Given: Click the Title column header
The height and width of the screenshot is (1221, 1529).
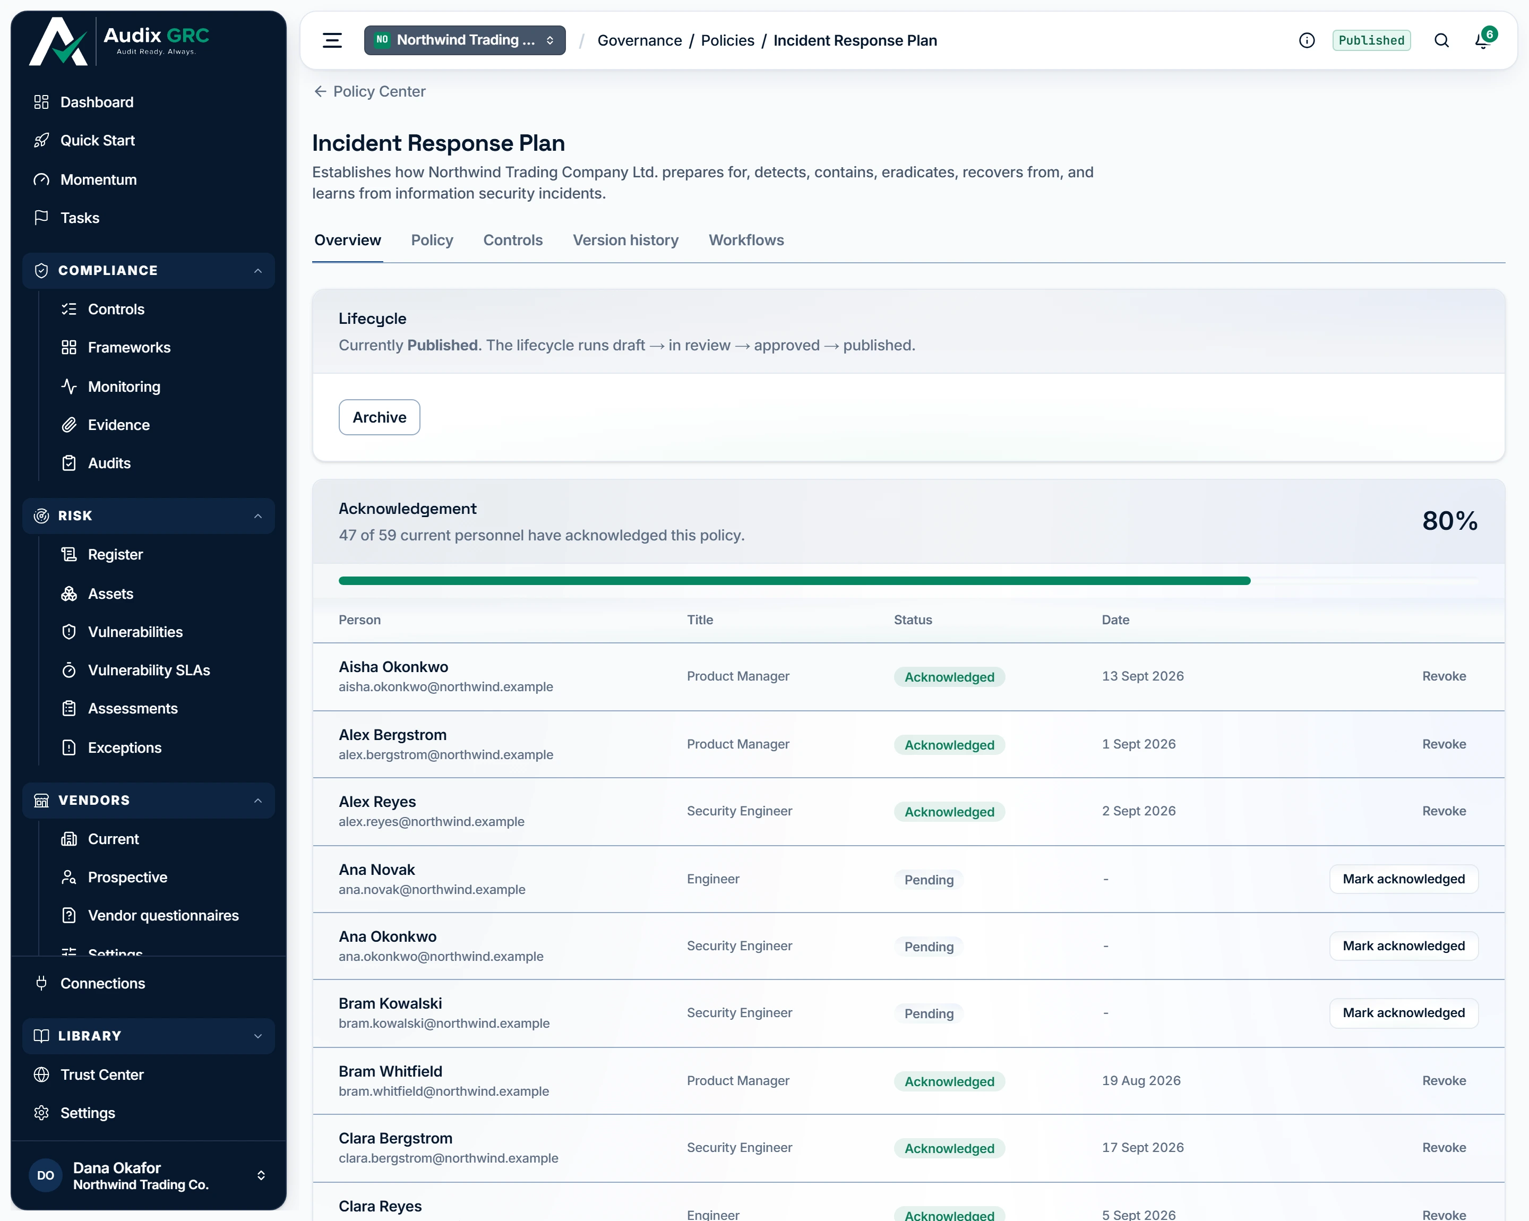Looking at the screenshot, I should [x=700, y=620].
